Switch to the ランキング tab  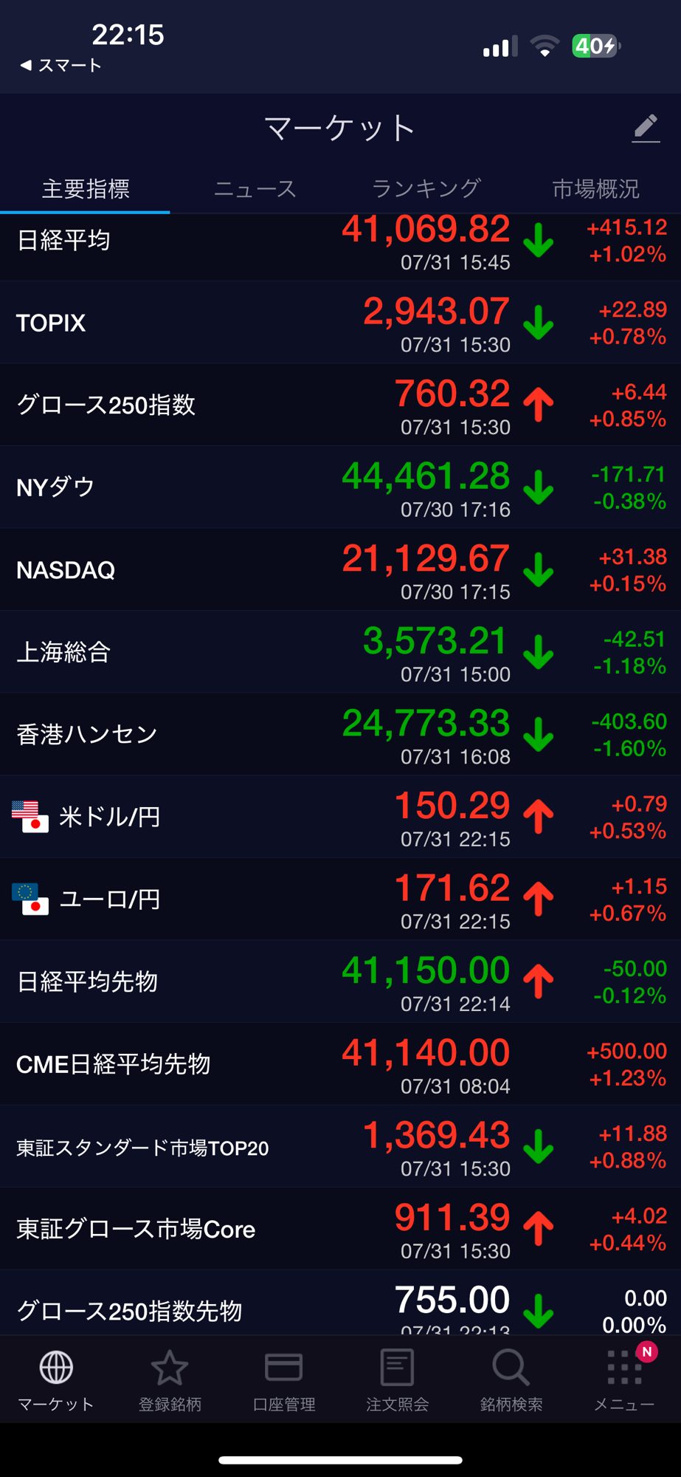(426, 189)
